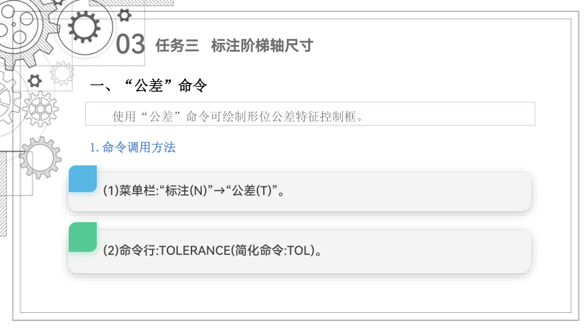Image resolution: width=586 pixels, height=330 pixels.
Task: Click the blue subheading 1. 命令调用方法
Action: [x=133, y=147]
